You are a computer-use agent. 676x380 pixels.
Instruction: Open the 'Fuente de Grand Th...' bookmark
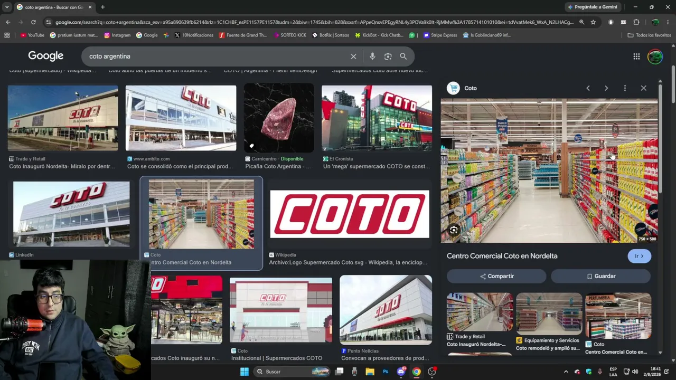(243, 35)
